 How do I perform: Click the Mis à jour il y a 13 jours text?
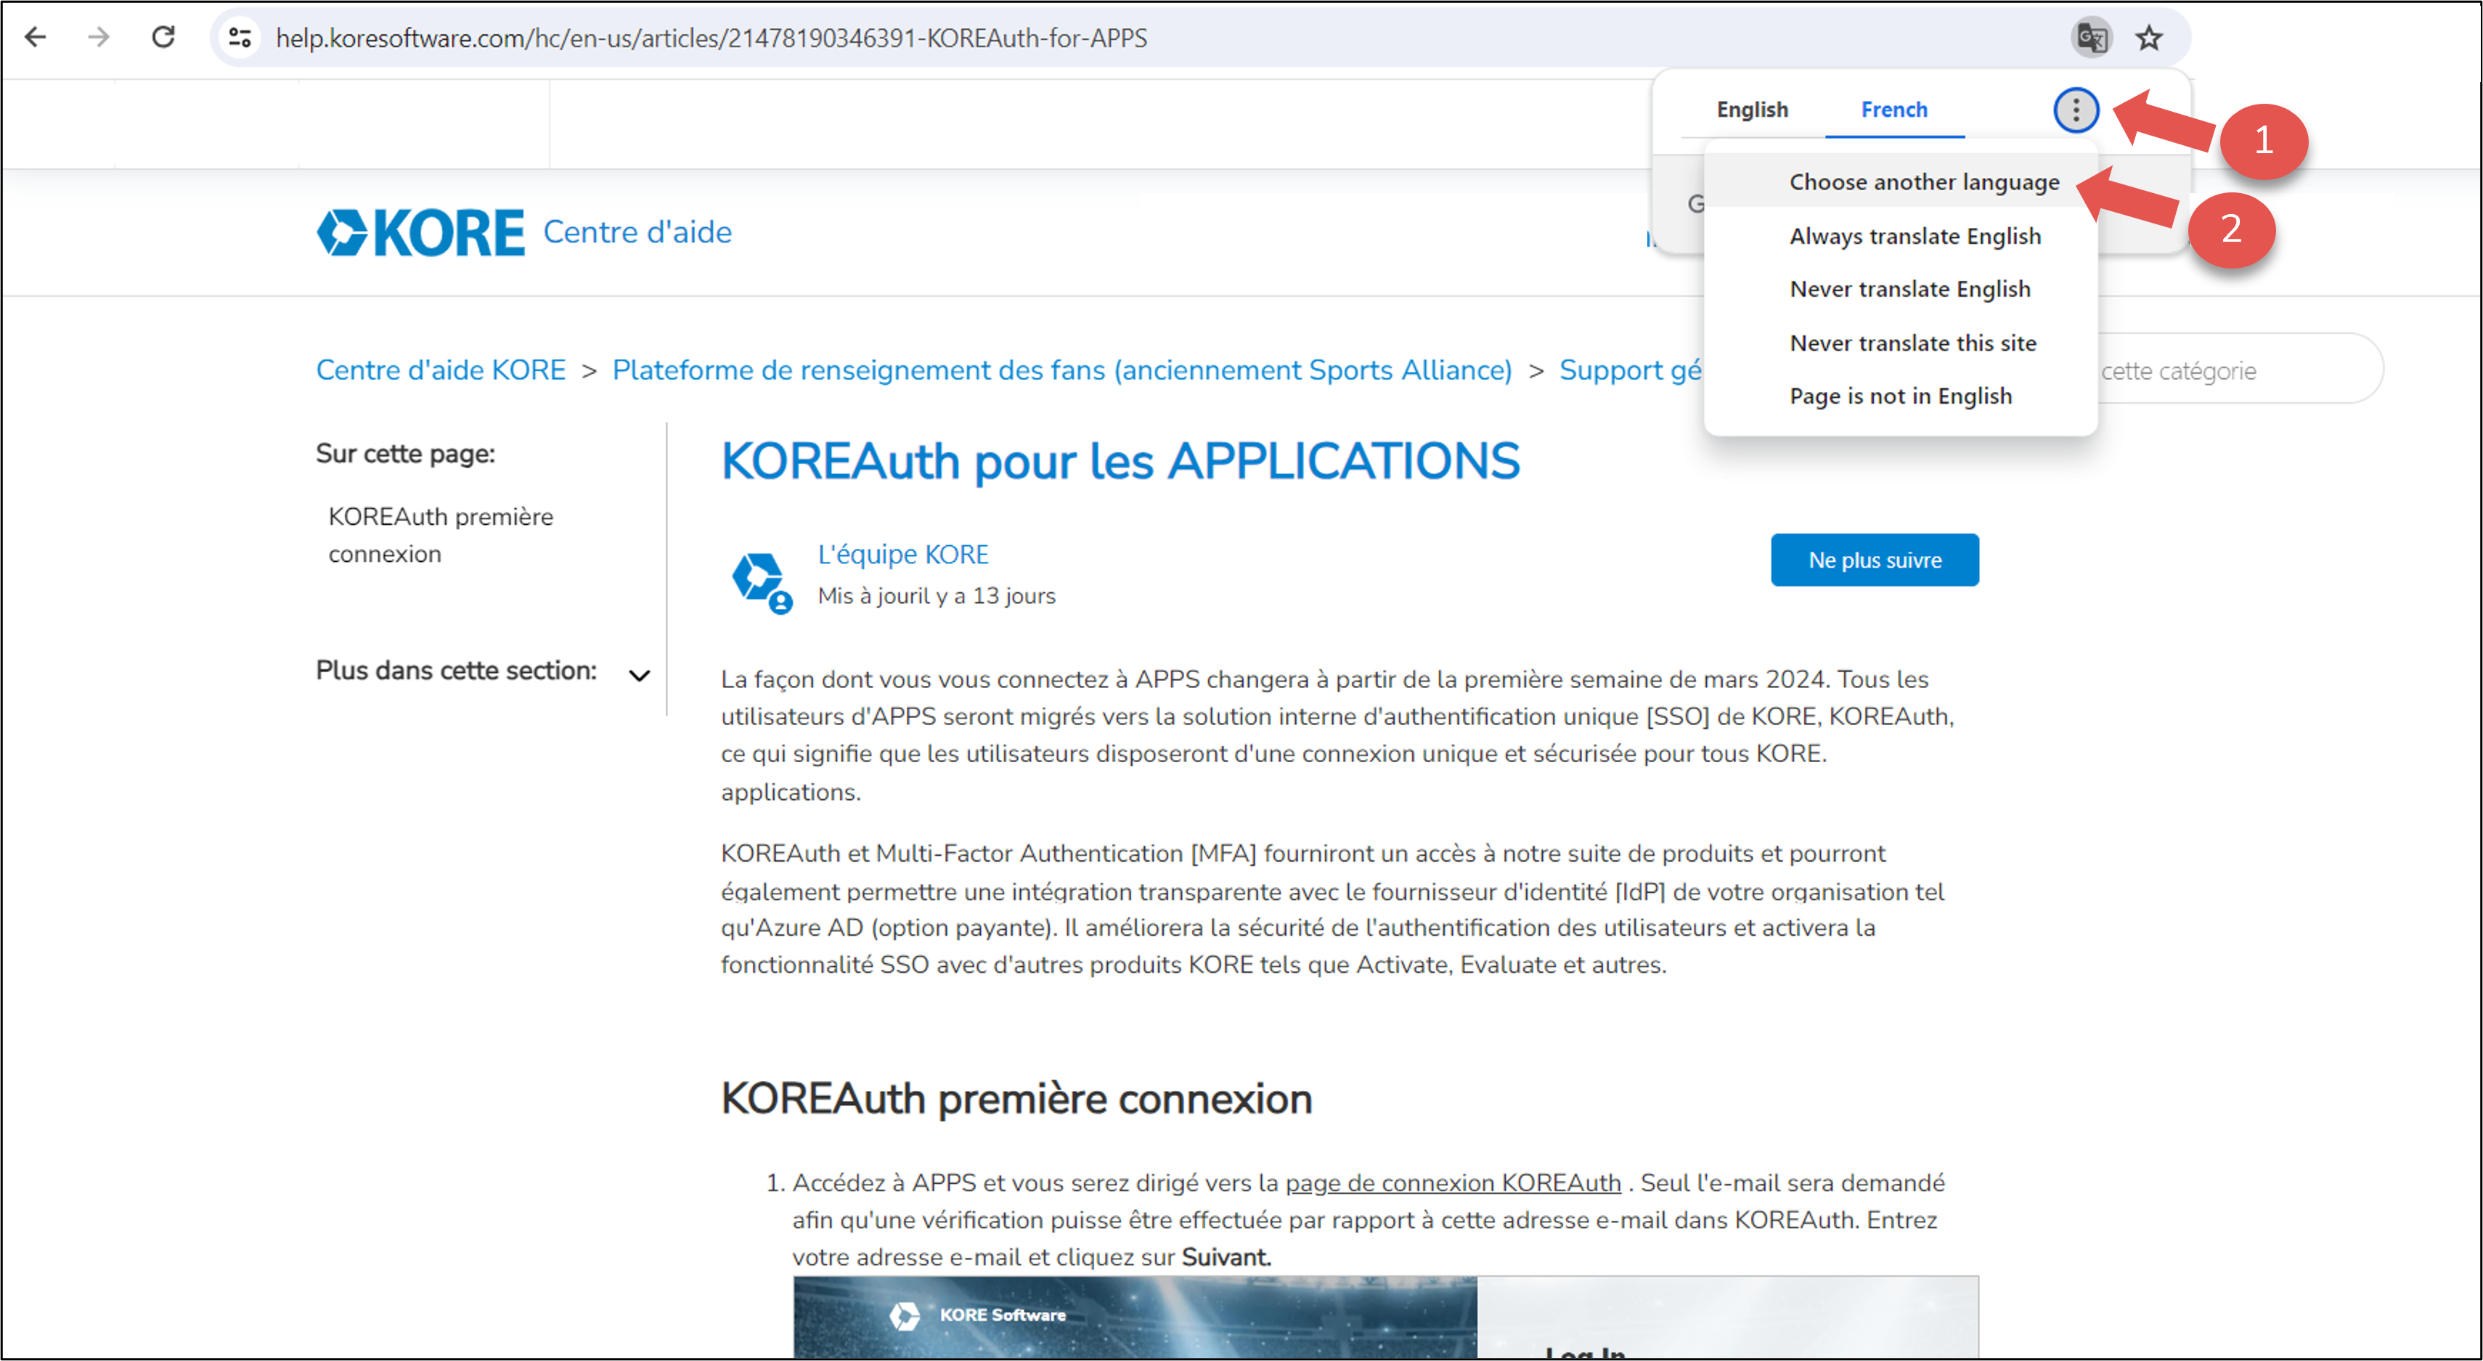pyautogui.click(x=936, y=596)
